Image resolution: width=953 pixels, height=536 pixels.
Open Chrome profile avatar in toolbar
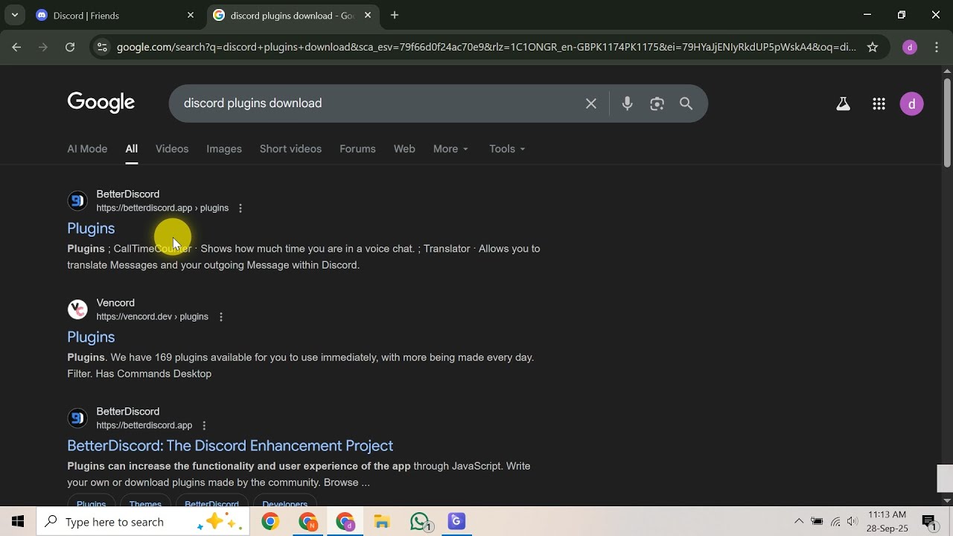tap(909, 47)
